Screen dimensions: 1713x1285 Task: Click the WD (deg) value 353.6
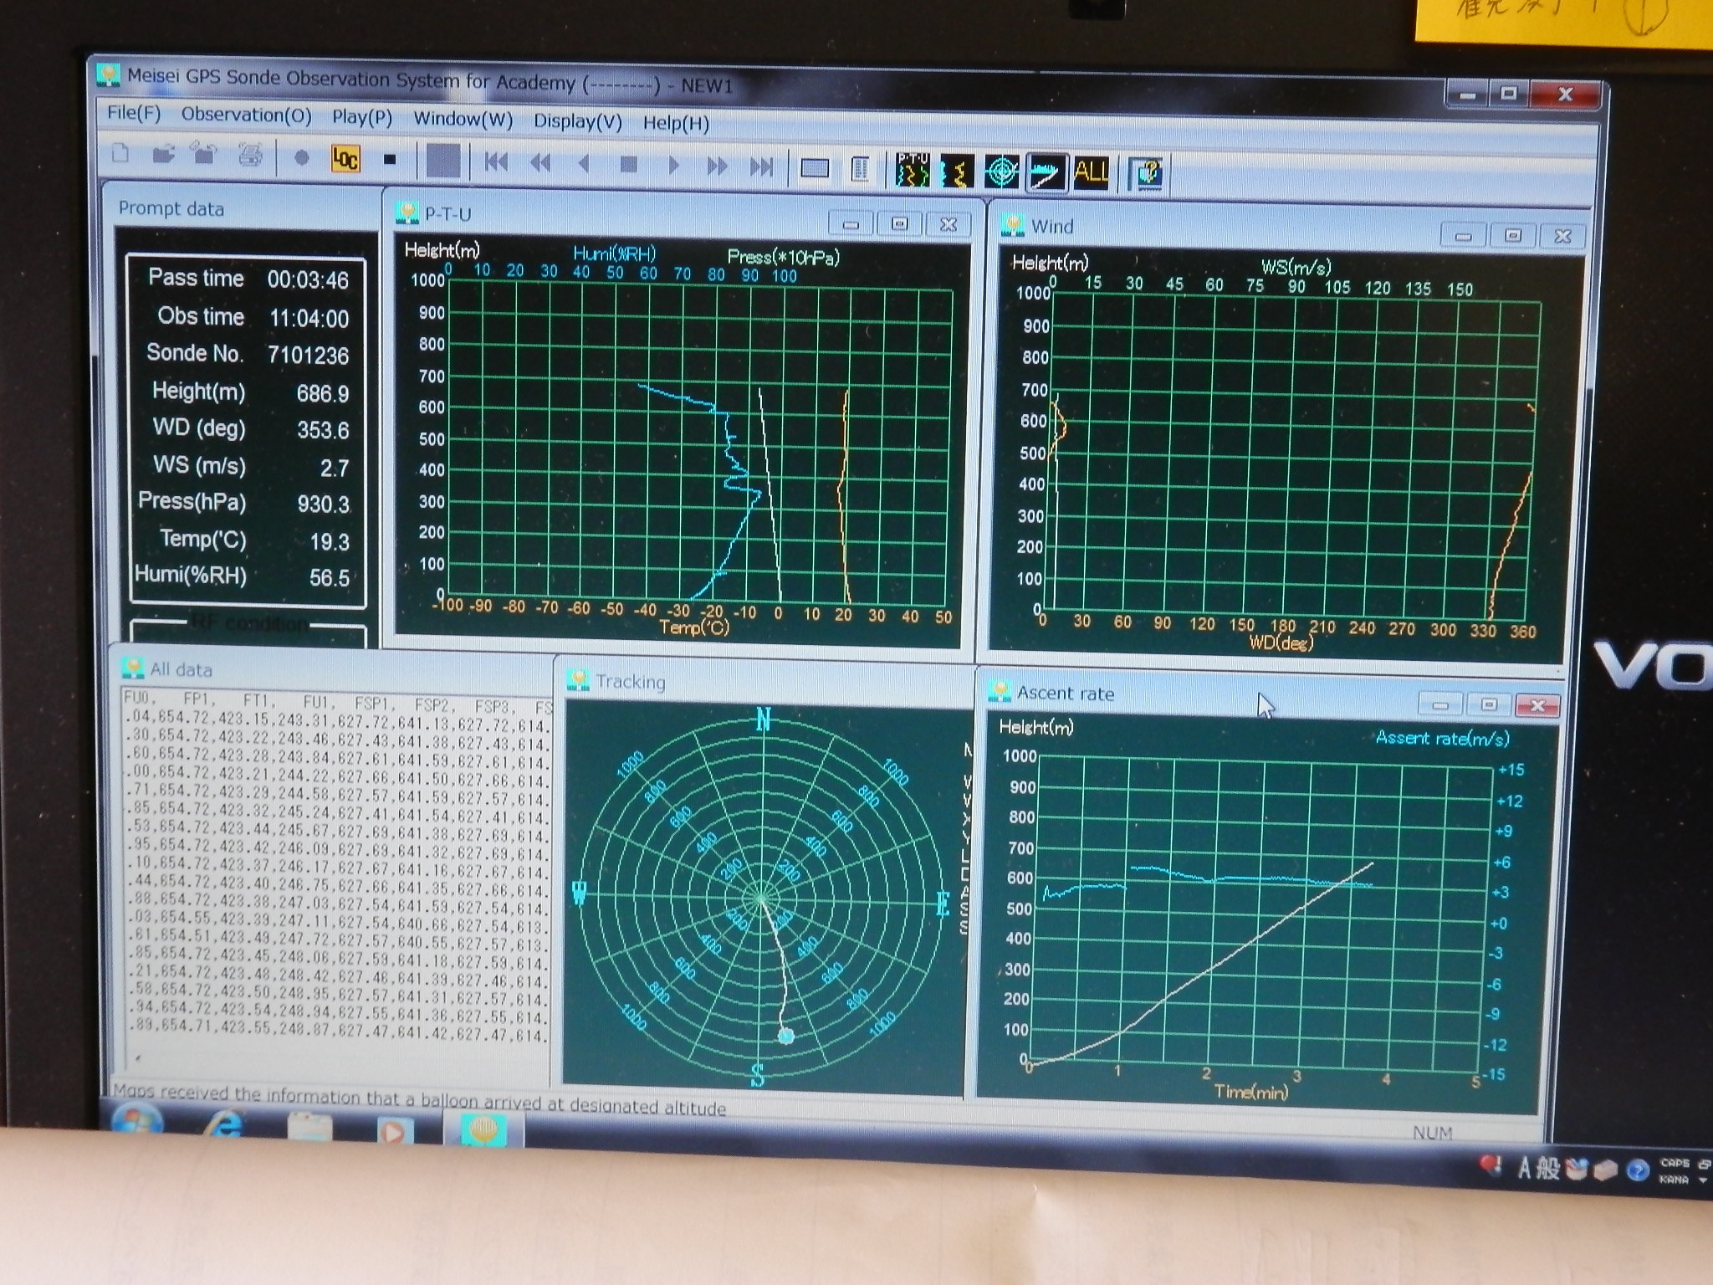coord(323,430)
